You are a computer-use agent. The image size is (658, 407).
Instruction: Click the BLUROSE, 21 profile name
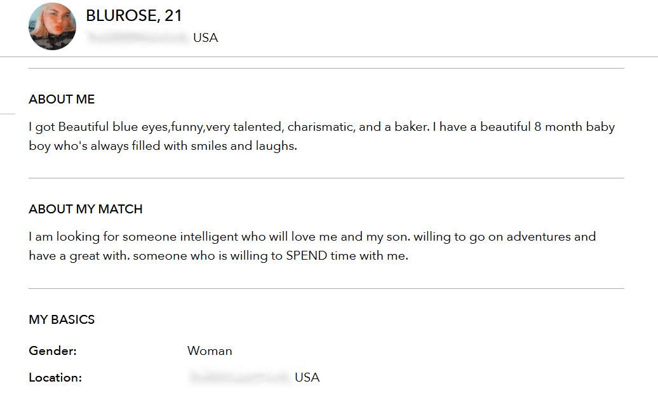tap(134, 16)
